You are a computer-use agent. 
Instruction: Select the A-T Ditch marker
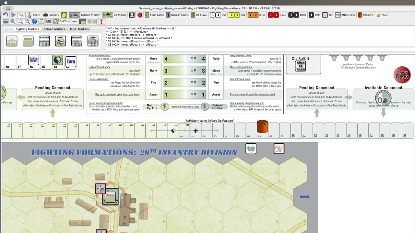tap(44, 41)
